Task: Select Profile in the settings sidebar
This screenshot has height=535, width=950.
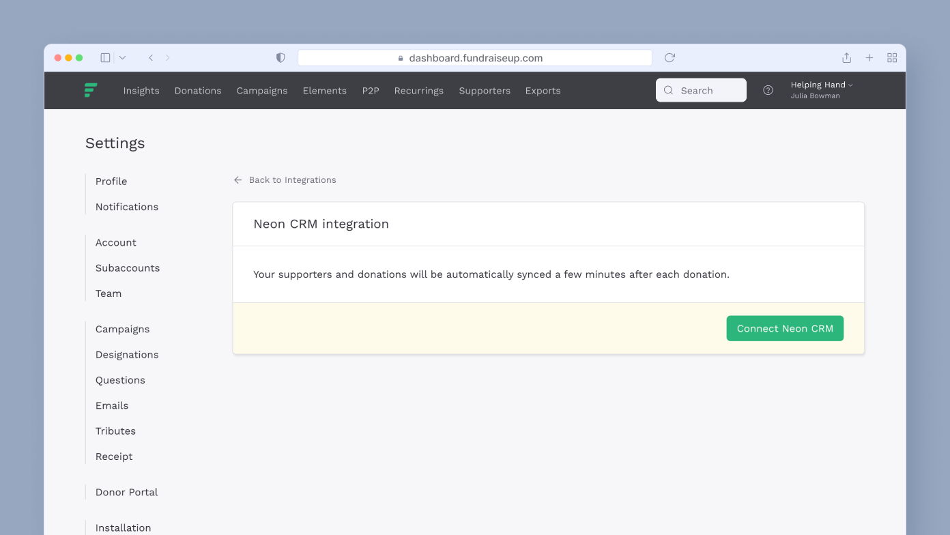Action: pyautogui.click(x=111, y=182)
